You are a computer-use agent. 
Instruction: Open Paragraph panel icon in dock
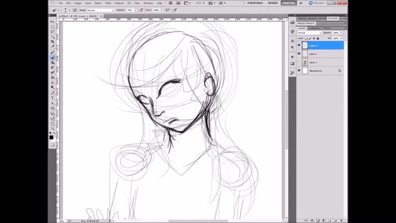tap(293, 48)
